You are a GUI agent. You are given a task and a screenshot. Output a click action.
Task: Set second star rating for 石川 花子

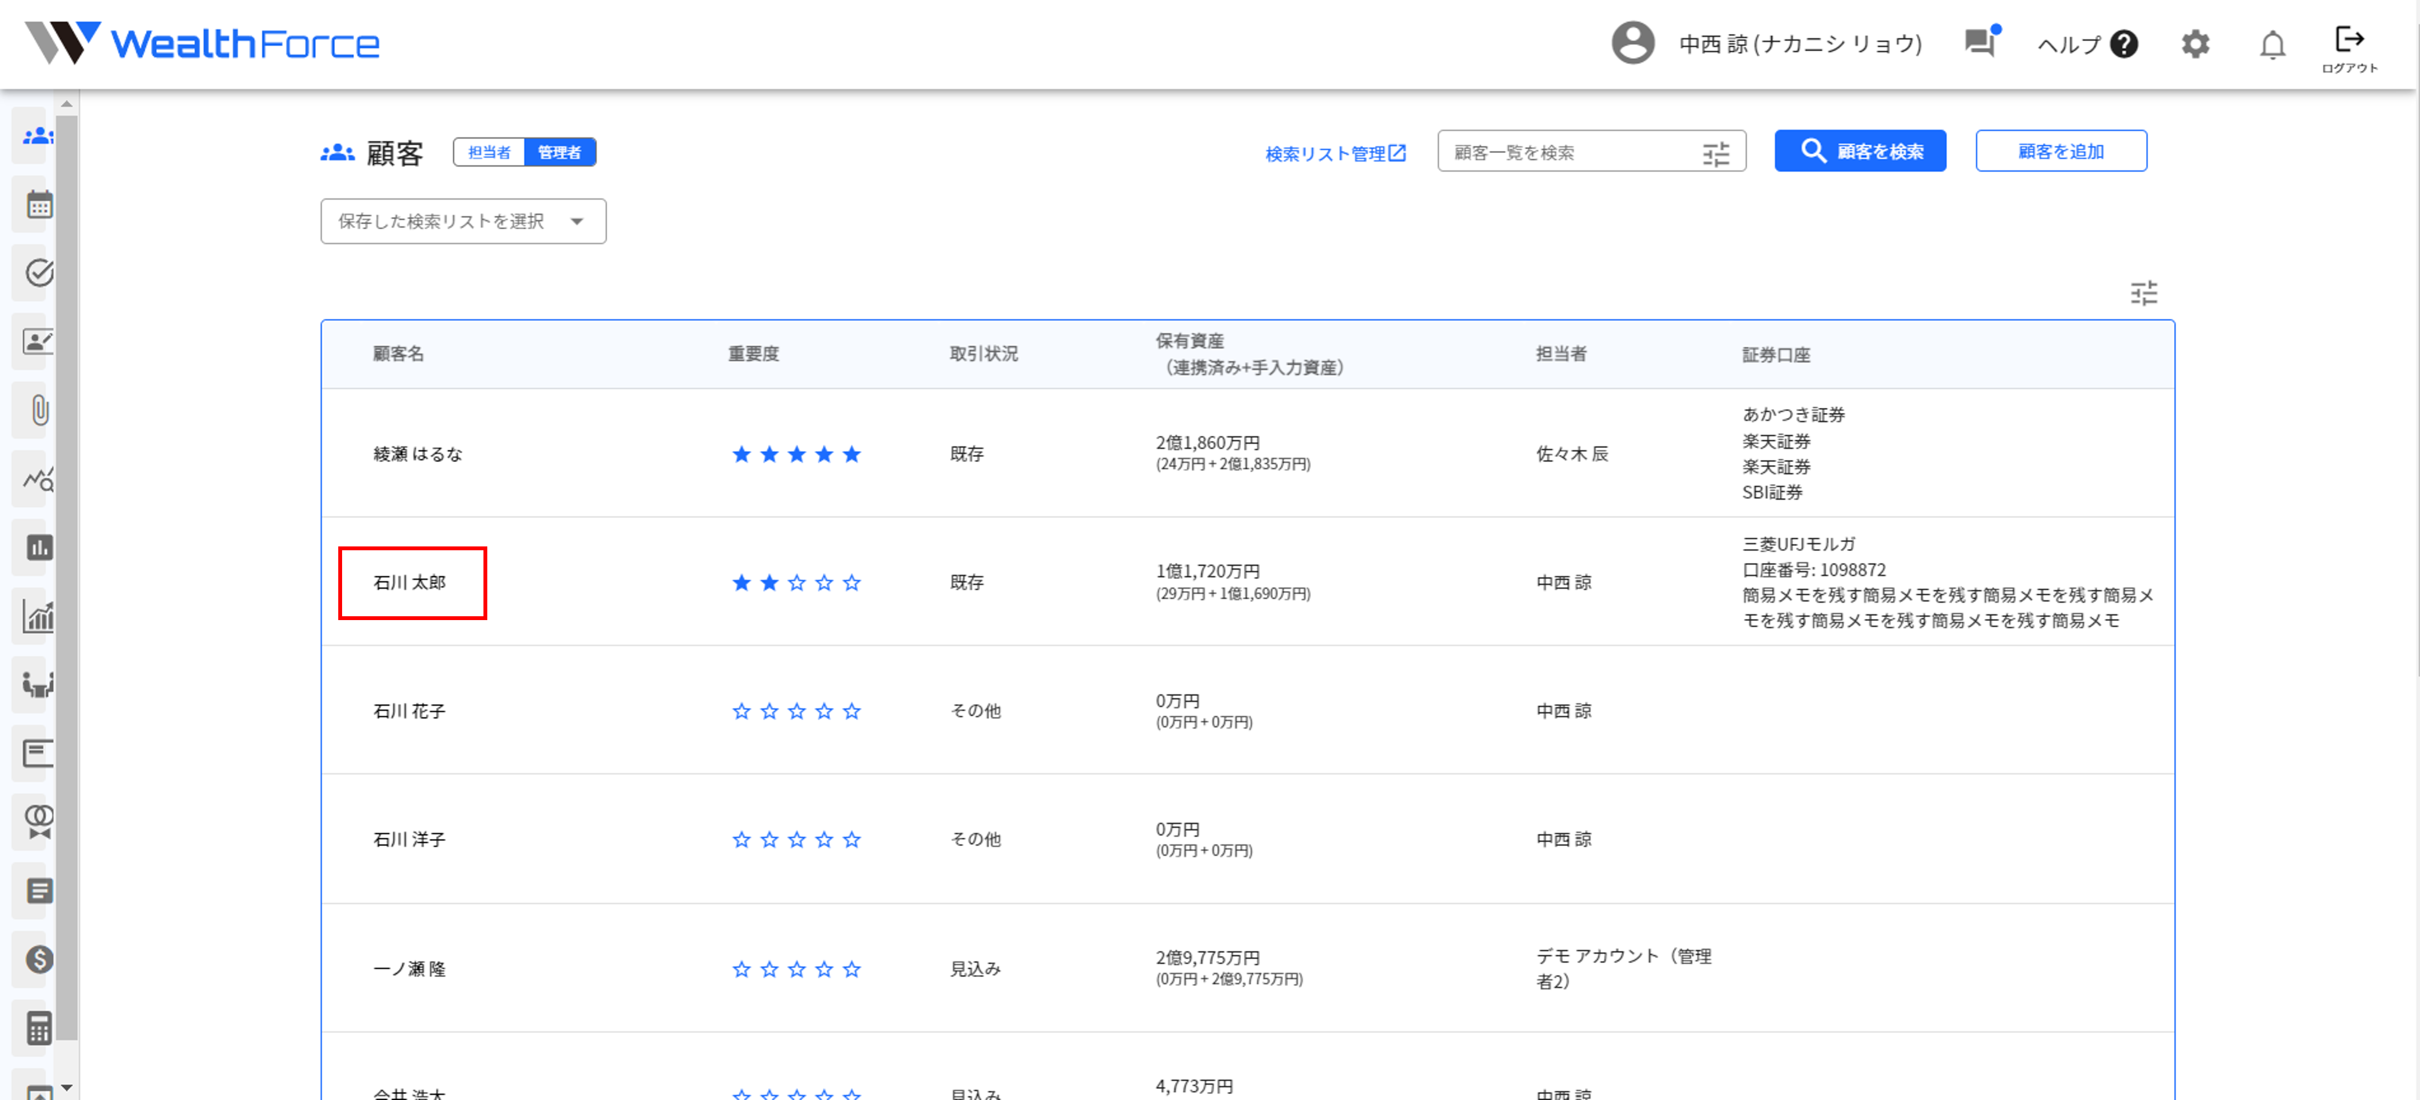click(x=769, y=711)
